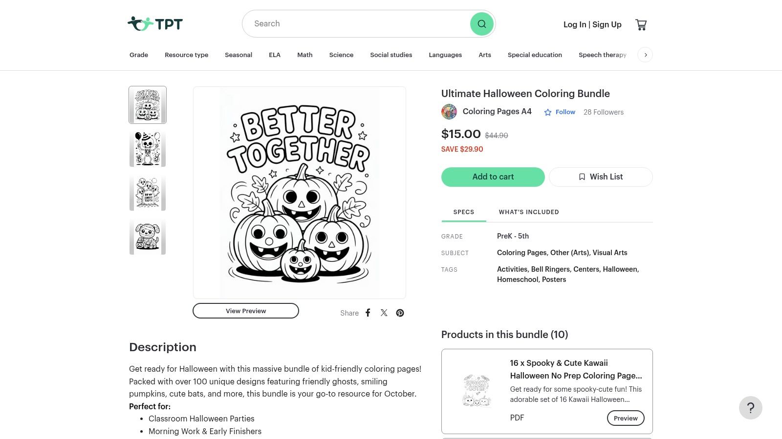Click the Coloring Pages A4 seller avatar
Image resolution: width=782 pixels, height=439 pixels.
pos(449,112)
